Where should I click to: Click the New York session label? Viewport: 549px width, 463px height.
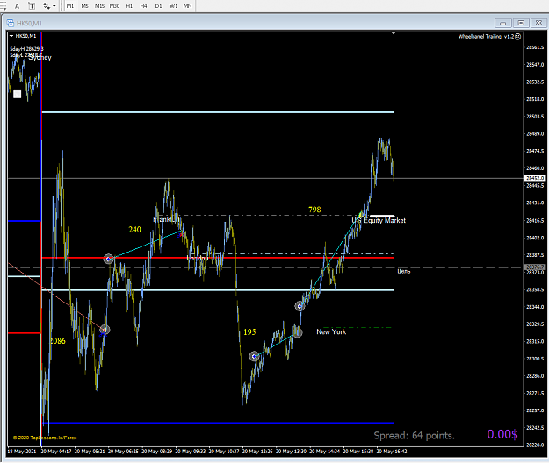tap(331, 331)
